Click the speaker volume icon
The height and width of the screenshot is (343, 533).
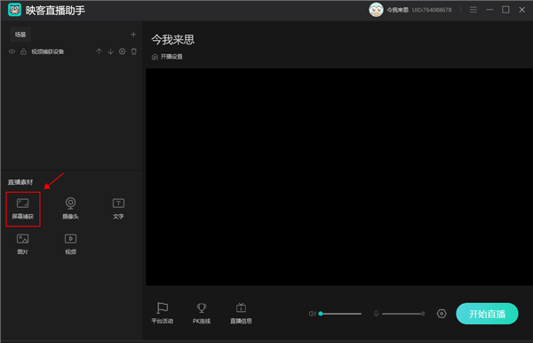pyautogui.click(x=312, y=314)
